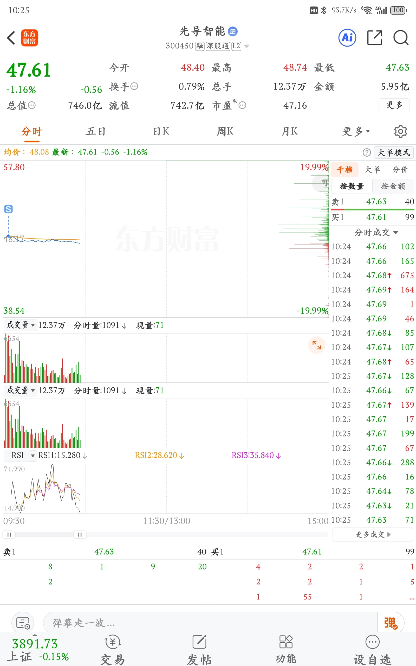This screenshot has width=416, height=666.
Task: Select the 大单 tab
Action: 372,170
